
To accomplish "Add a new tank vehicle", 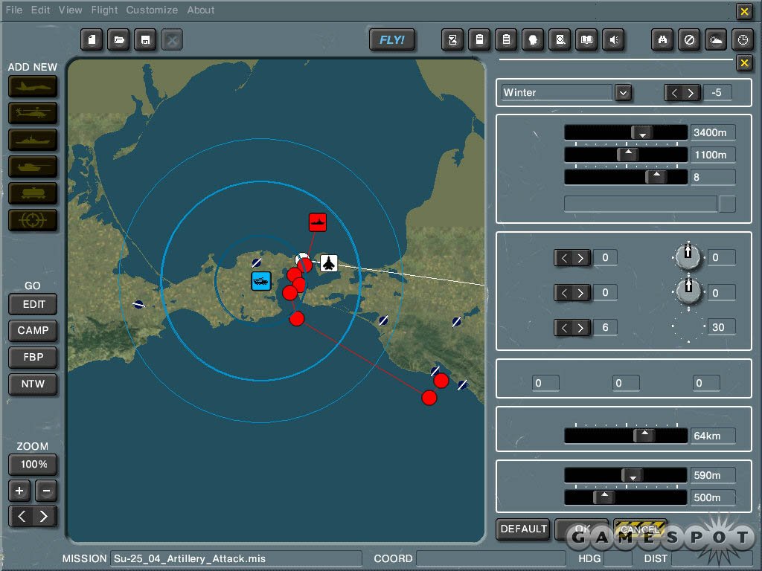I will [33, 166].
